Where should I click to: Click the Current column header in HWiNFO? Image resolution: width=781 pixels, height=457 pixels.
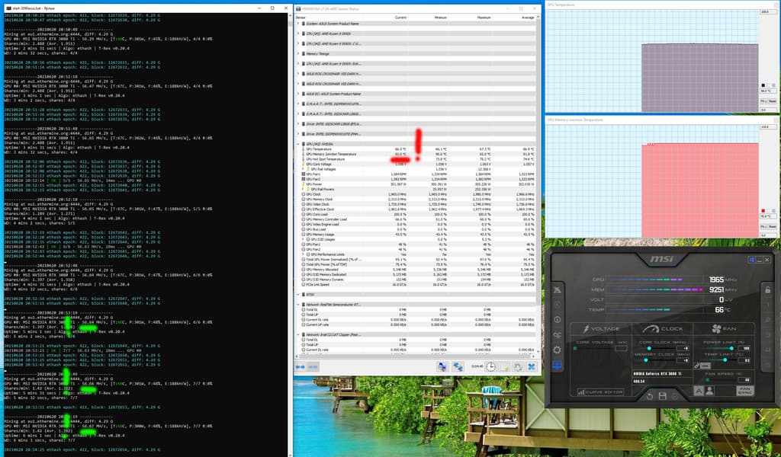tap(400, 16)
